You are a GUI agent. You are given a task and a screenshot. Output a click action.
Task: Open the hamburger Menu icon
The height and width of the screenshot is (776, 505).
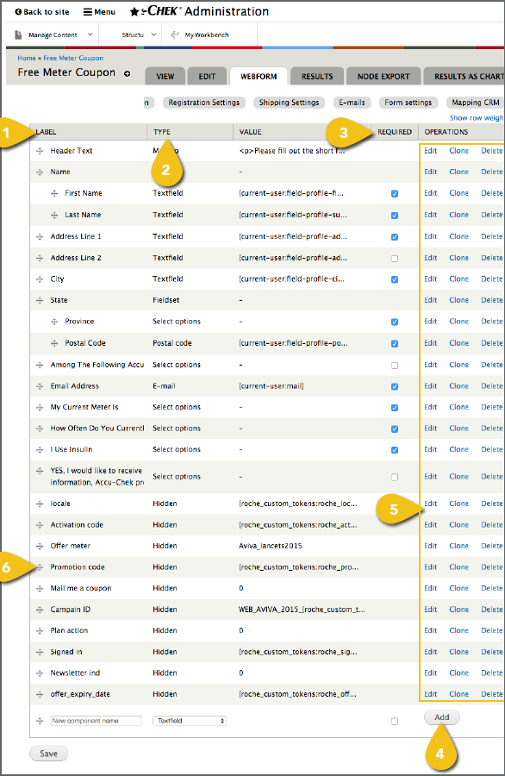click(x=88, y=12)
